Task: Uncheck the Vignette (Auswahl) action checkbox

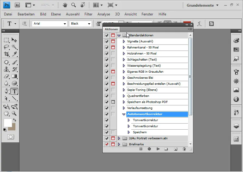Action: click(x=107, y=41)
